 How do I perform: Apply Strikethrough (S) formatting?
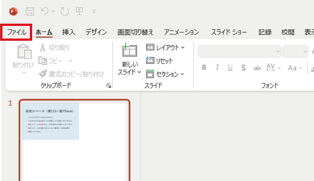(x=243, y=68)
